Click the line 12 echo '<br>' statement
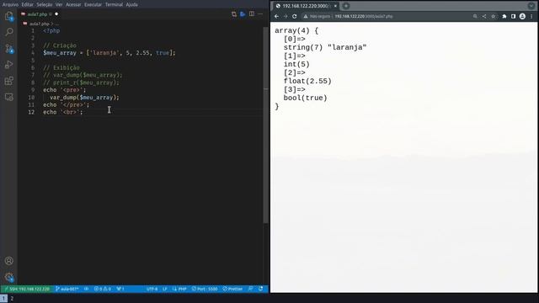The height and width of the screenshot is (303, 539). 63,112
